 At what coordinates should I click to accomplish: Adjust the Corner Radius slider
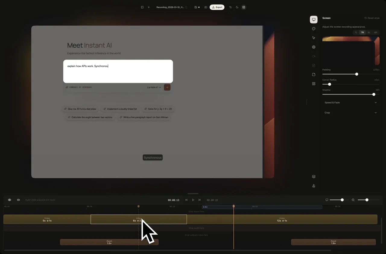(x=351, y=84)
